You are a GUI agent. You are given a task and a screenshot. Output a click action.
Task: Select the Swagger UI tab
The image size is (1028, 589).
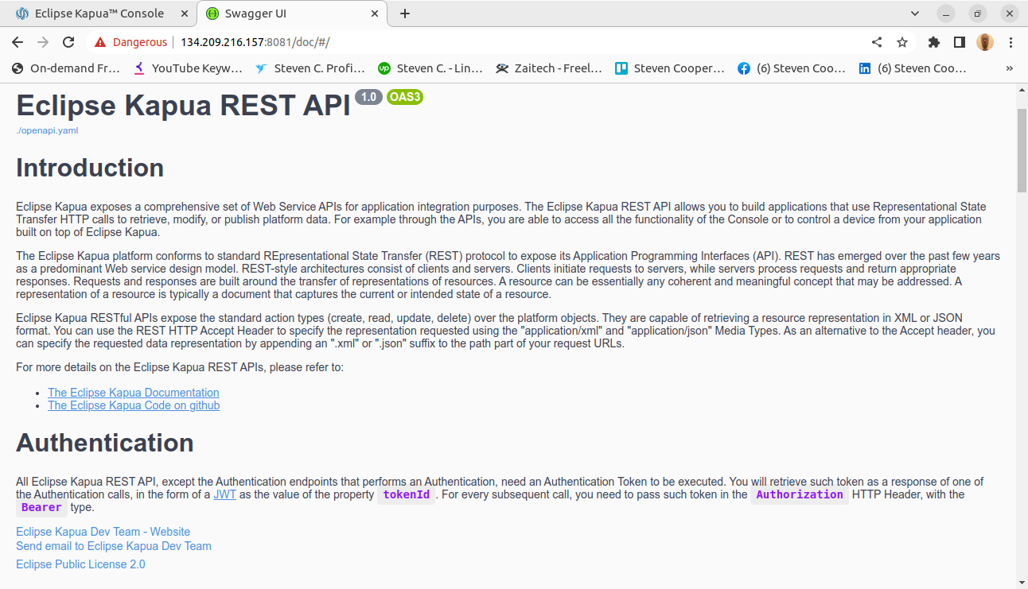coord(292,14)
